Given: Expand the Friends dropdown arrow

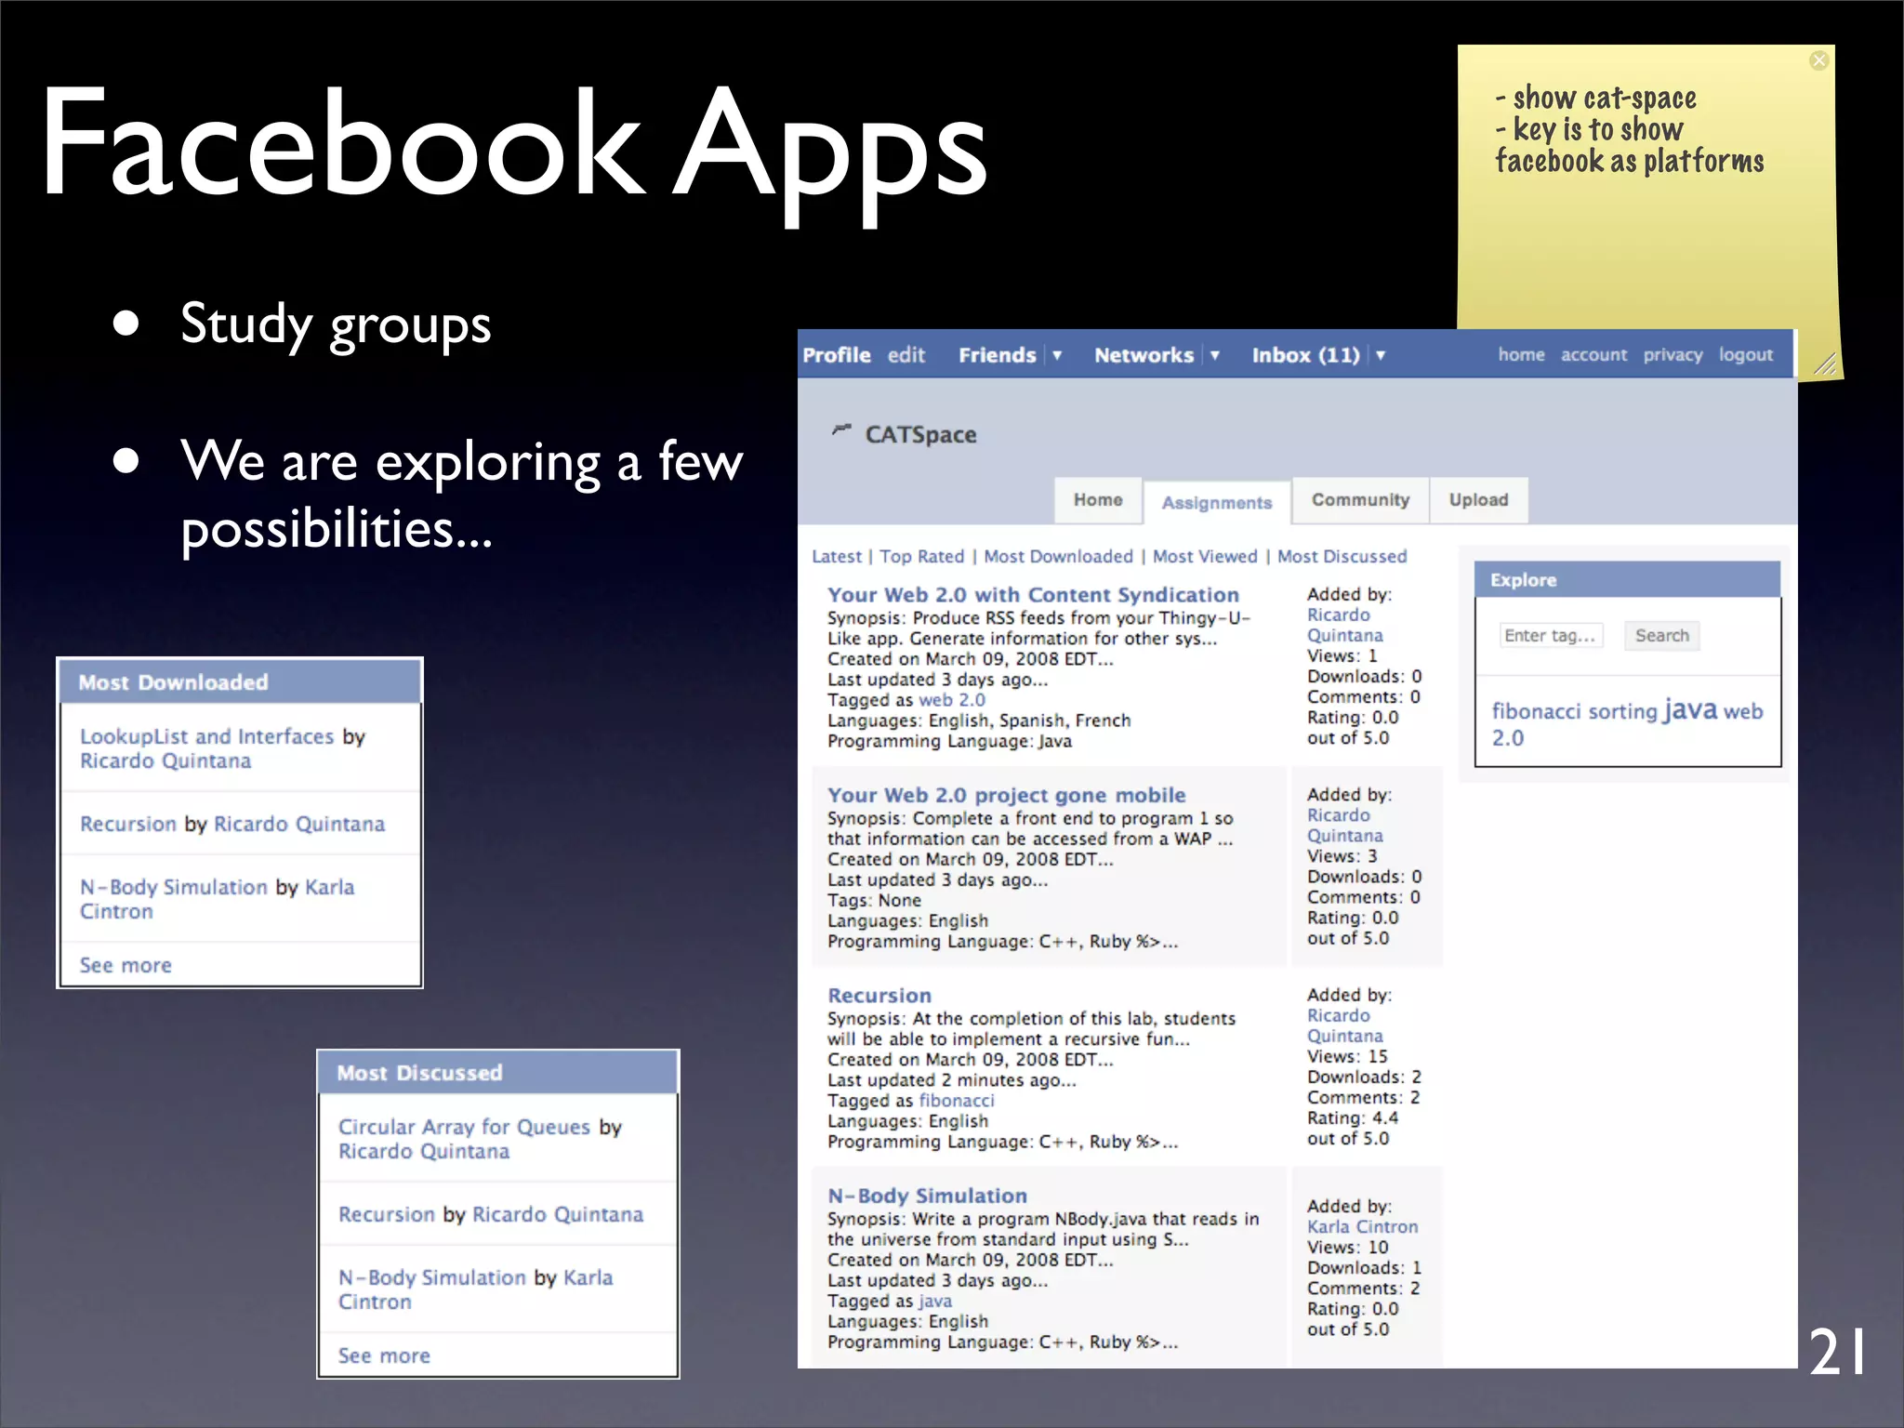Looking at the screenshot, I should coord(1057,355).
